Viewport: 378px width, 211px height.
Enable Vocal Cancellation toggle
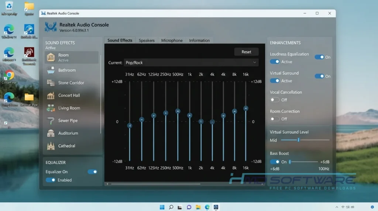coord(275,100)
